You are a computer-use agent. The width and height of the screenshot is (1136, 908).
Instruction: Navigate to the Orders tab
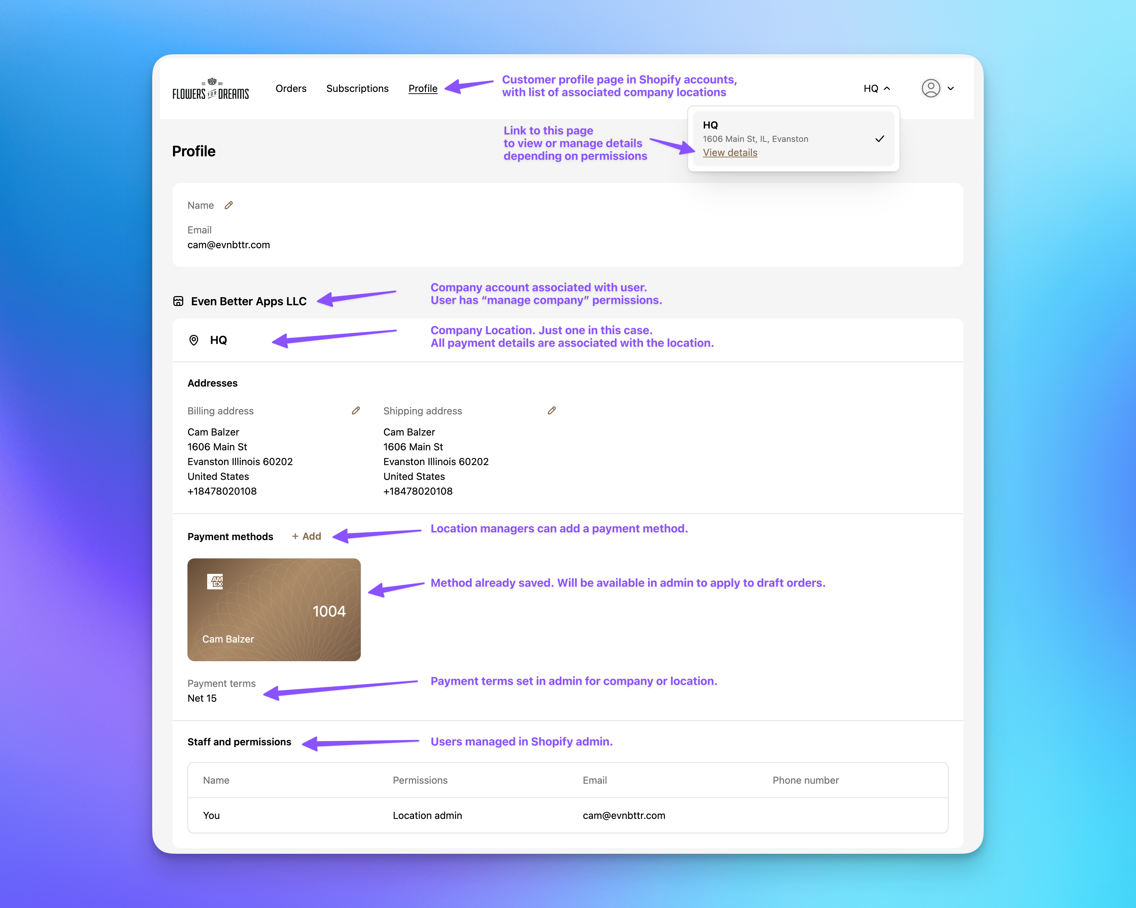click(291, 88)
